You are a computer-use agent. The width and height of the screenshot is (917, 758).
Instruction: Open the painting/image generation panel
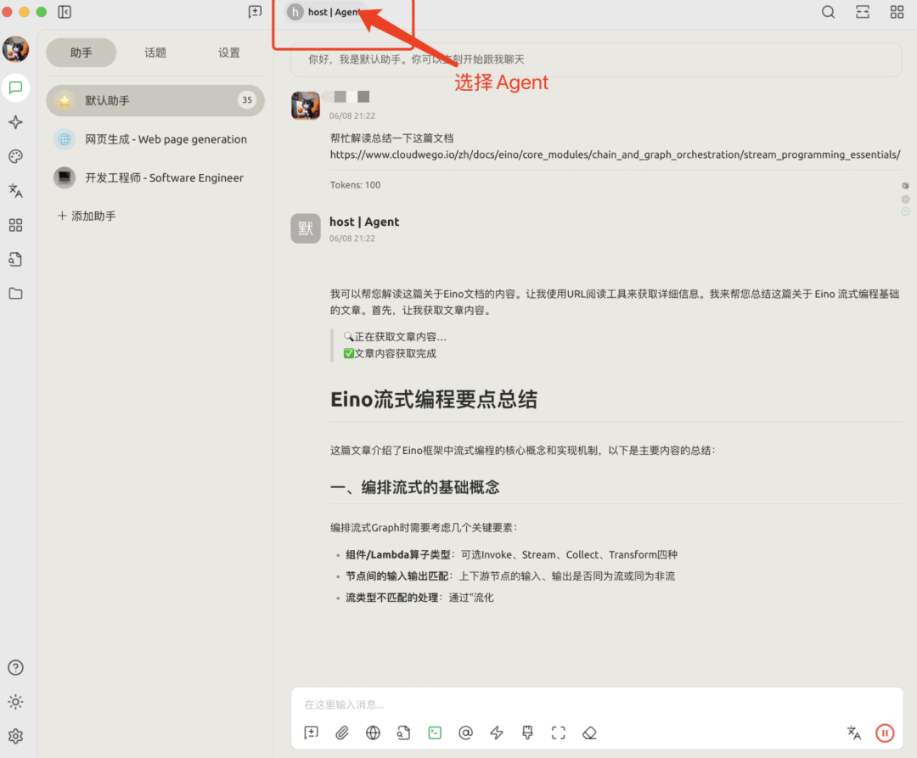click(x=15, y=156)
